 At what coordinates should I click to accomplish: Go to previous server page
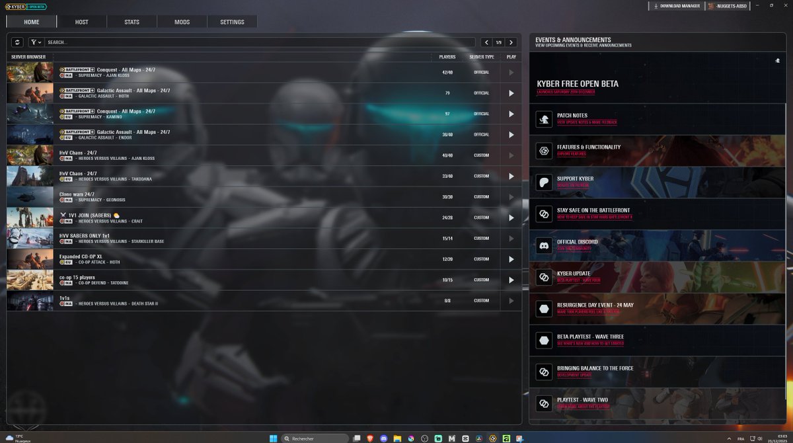pos(486,42)
